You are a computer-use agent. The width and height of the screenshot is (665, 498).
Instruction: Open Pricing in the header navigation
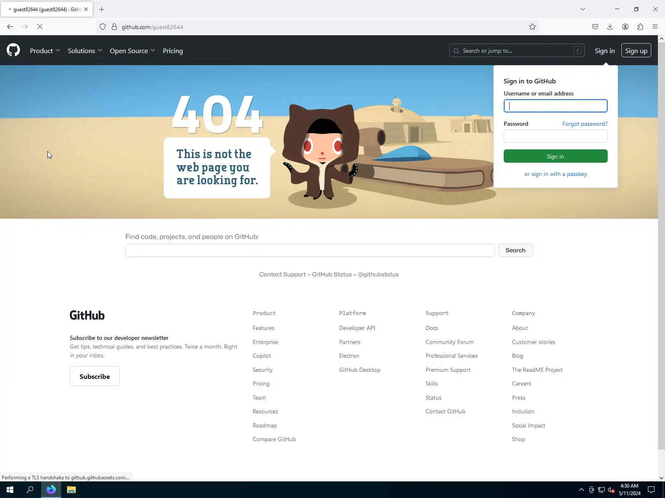[x=173, y=51]
